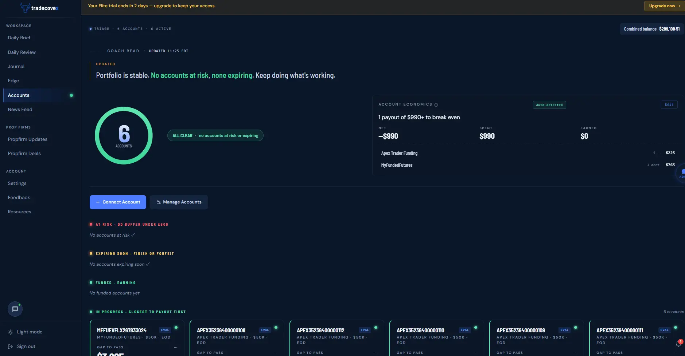
Task: Open the Edge section
Action: pos(13,81)
